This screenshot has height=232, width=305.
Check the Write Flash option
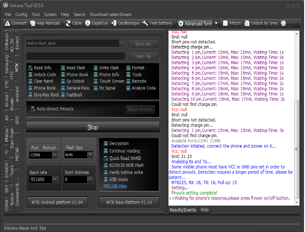point(96,68)
